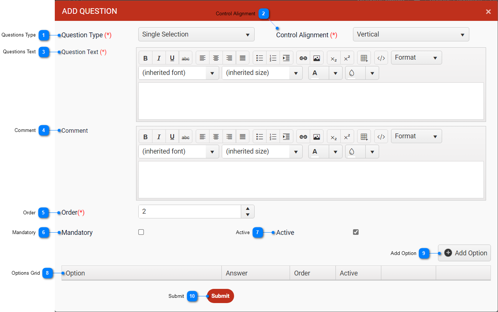Check the Mandatory checkbox
Viewport: 498px width, 312px height.
coord(141,232)
